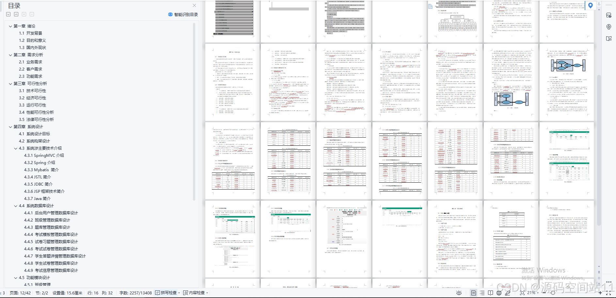Jump to 3.4 性能可行性分析
The image size is (616, 298).
[x=36, y=112]
